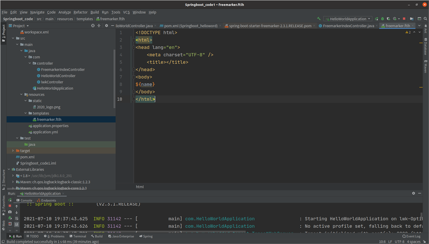Dump threads with the camera icon
429x244 pixels.
tap(10, 212)
